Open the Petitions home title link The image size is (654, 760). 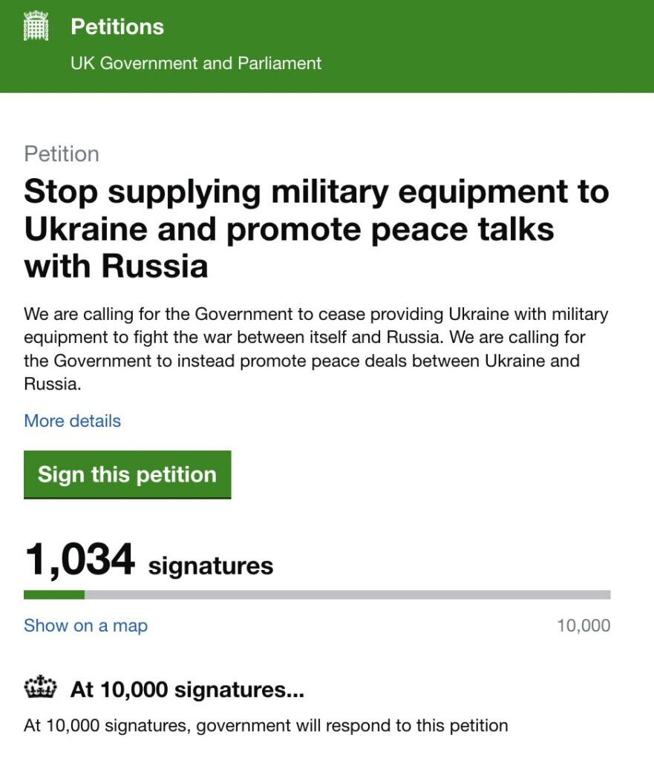[x=117, y=27]
